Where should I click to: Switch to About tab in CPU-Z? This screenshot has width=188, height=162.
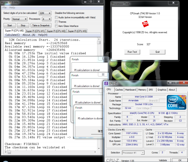tap(172, 90)
